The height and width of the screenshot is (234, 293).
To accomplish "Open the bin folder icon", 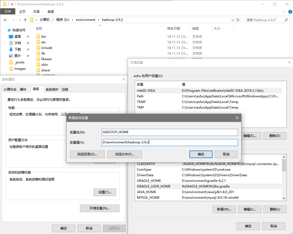I will coord(38,36).
